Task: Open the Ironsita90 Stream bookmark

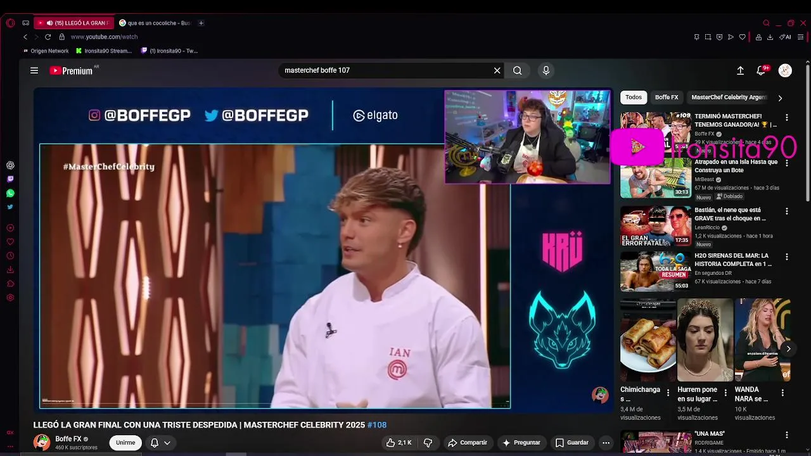Action: coord(104,51)
